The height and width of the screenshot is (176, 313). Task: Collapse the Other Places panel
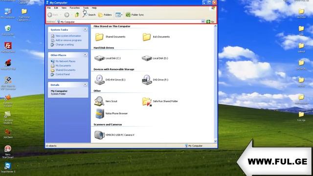coord(85,55)
